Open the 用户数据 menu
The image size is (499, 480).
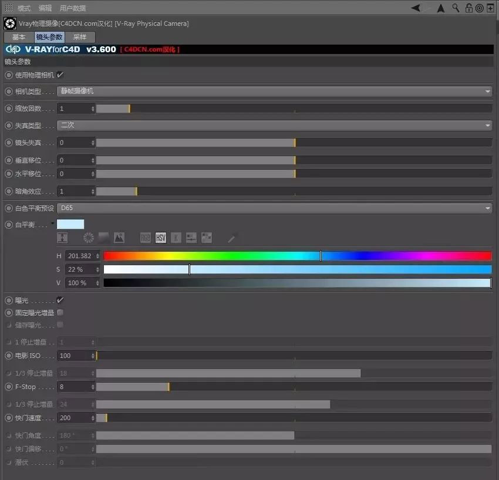click(x=73, y=8)
